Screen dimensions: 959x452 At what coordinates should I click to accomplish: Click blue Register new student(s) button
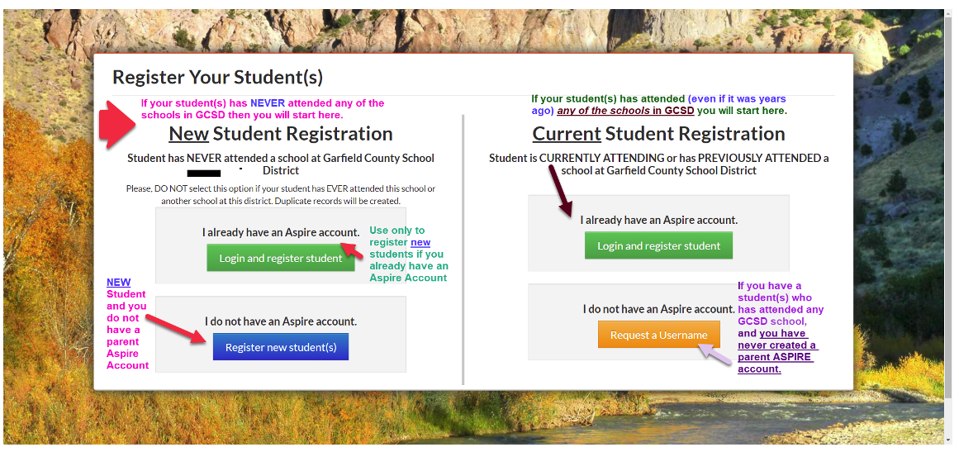[281, 347]
